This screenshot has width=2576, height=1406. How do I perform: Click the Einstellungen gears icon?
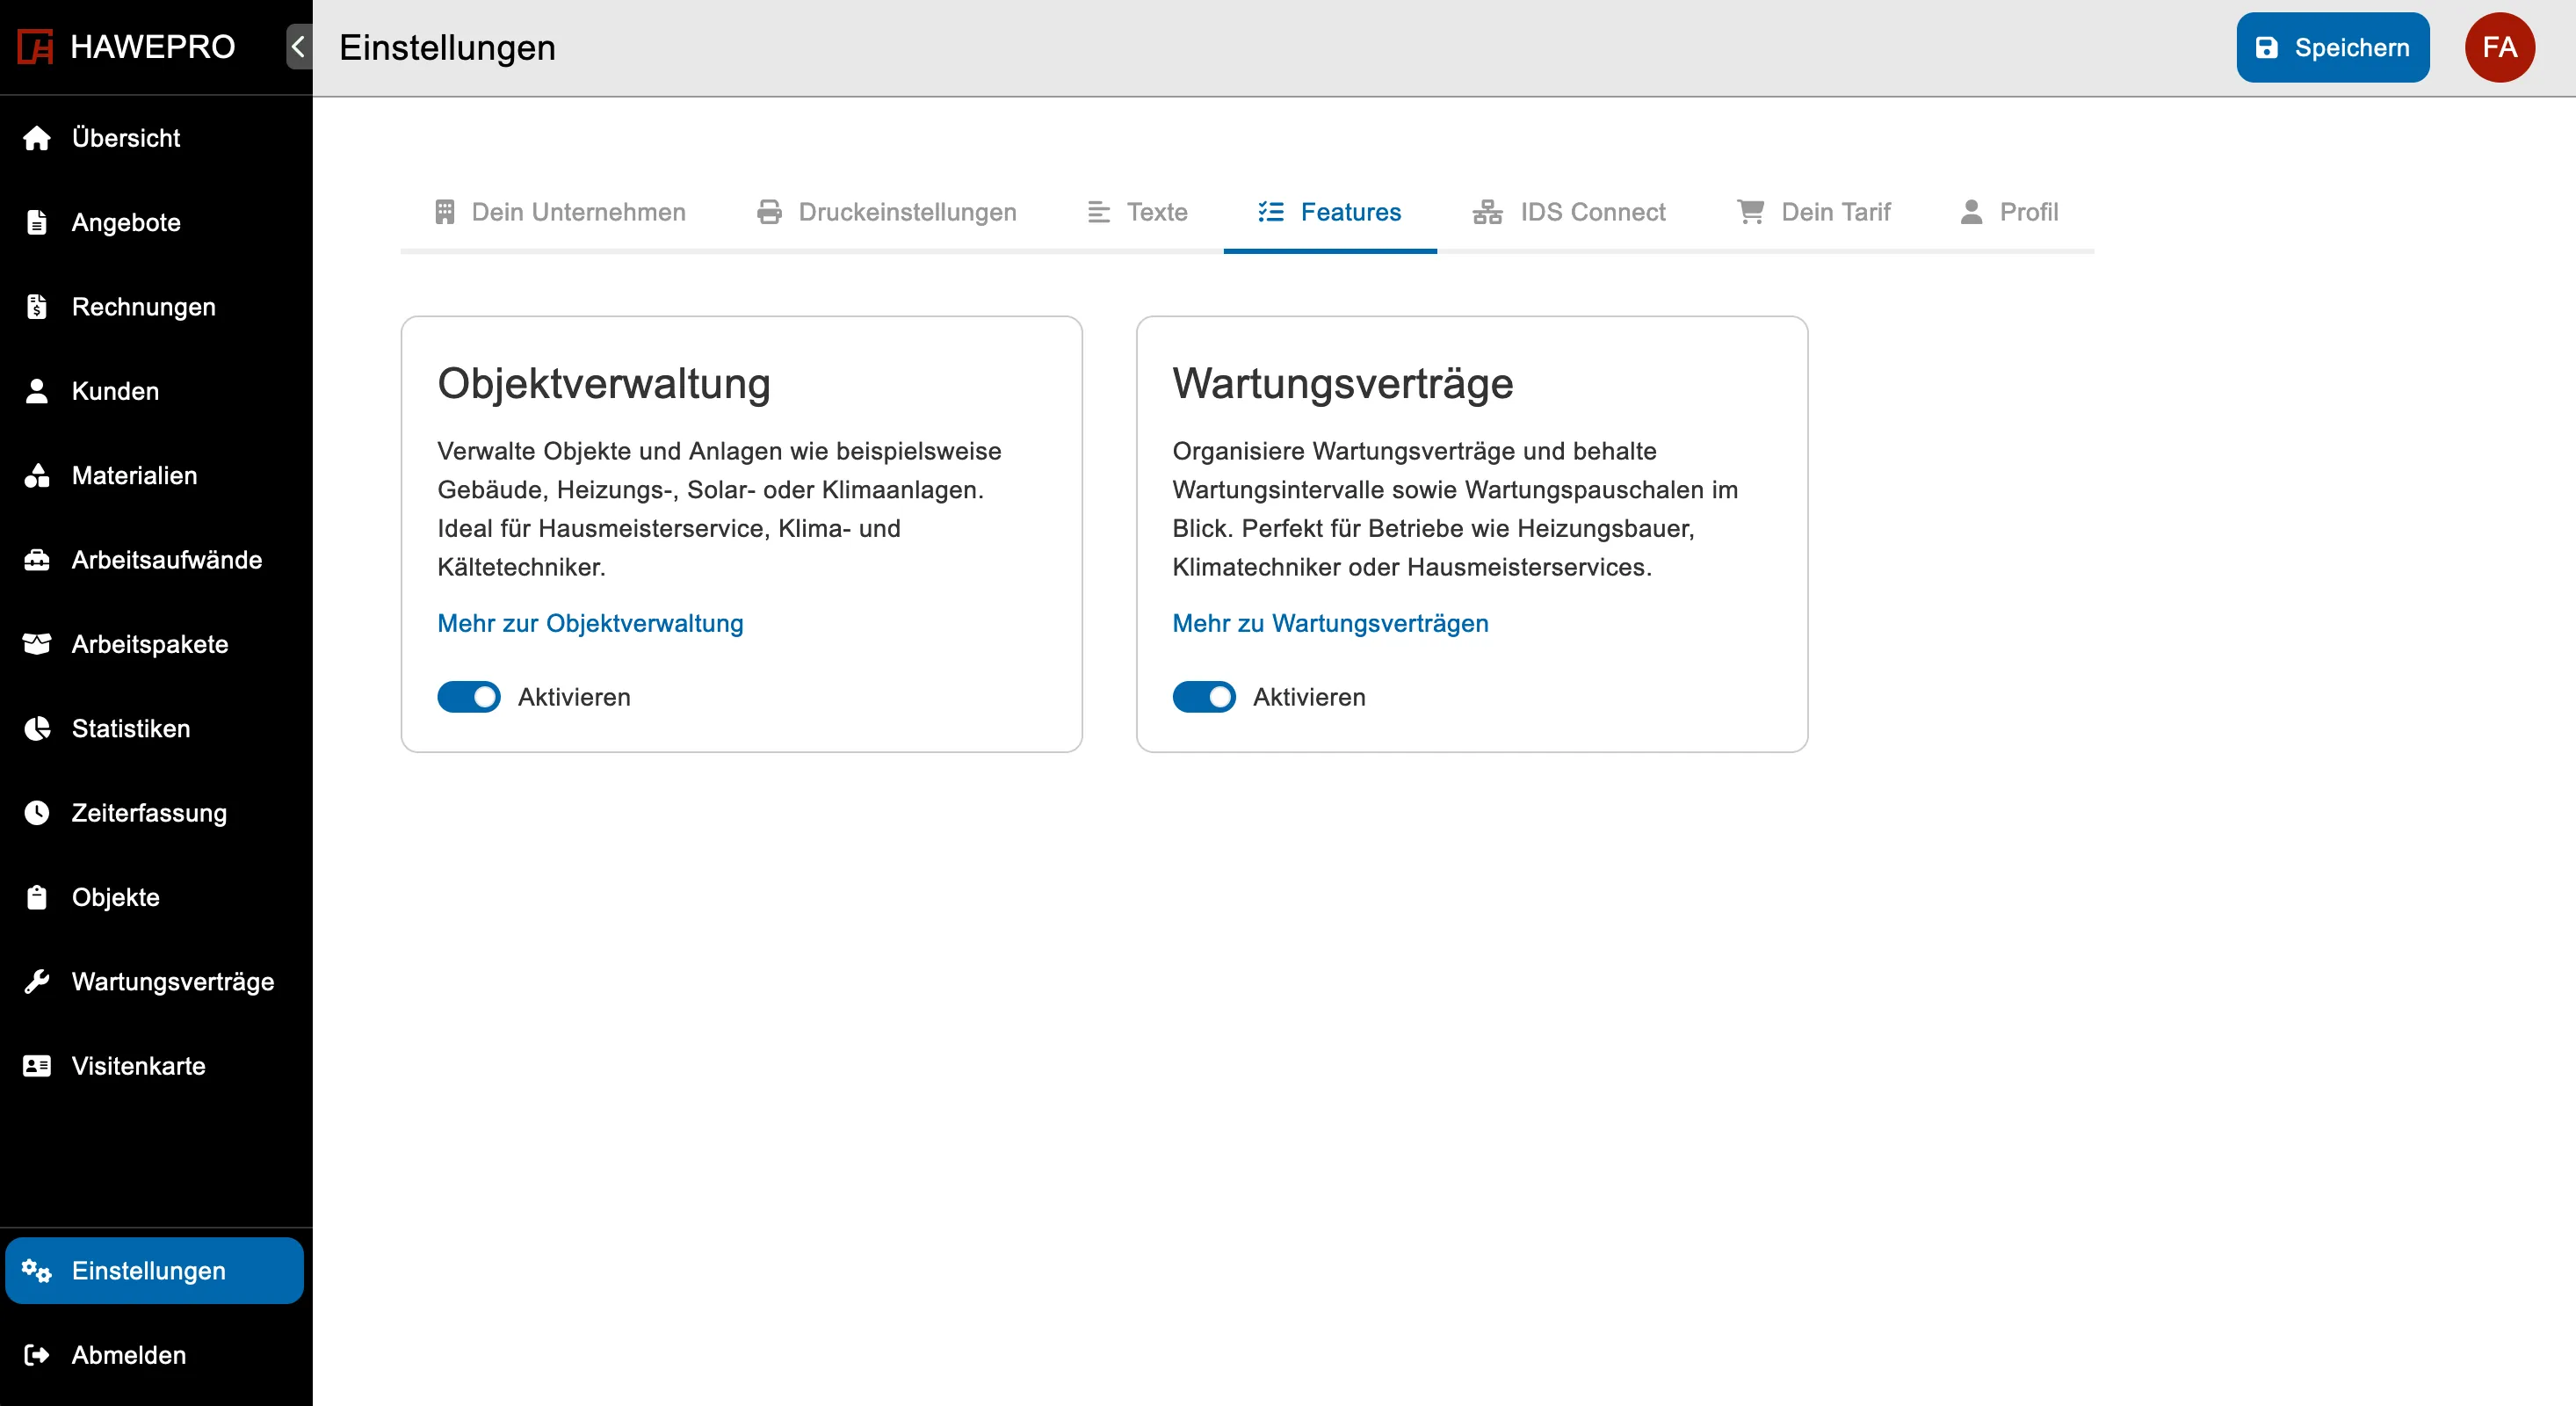tap(37, 1271)
